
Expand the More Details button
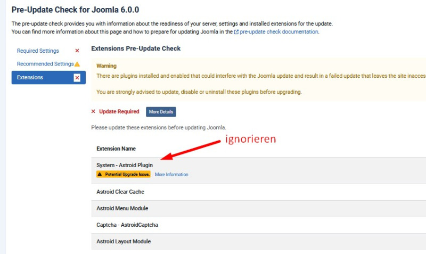[161, 112]
